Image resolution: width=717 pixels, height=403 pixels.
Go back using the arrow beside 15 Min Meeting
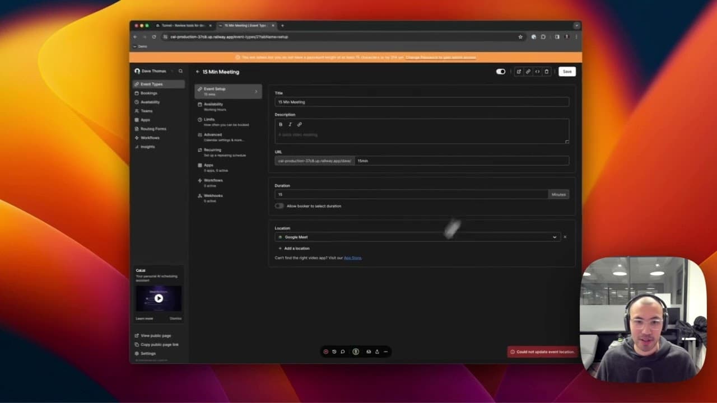coord(198,72)
